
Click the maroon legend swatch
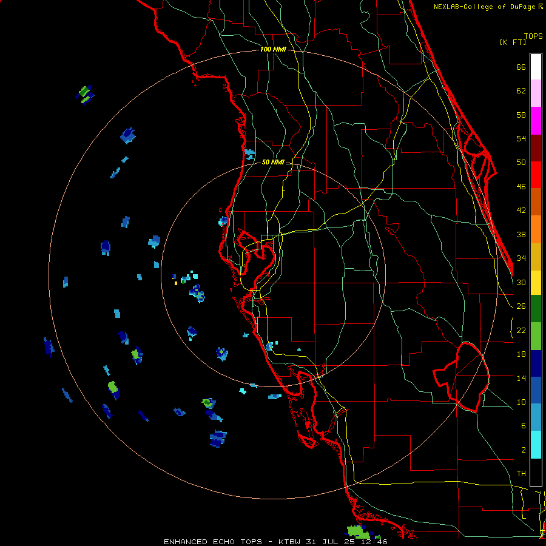pyautogui.click(x=536, y=148)
